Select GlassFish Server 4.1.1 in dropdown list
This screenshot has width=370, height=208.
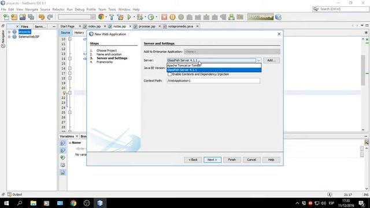click(x=214, y=70)
